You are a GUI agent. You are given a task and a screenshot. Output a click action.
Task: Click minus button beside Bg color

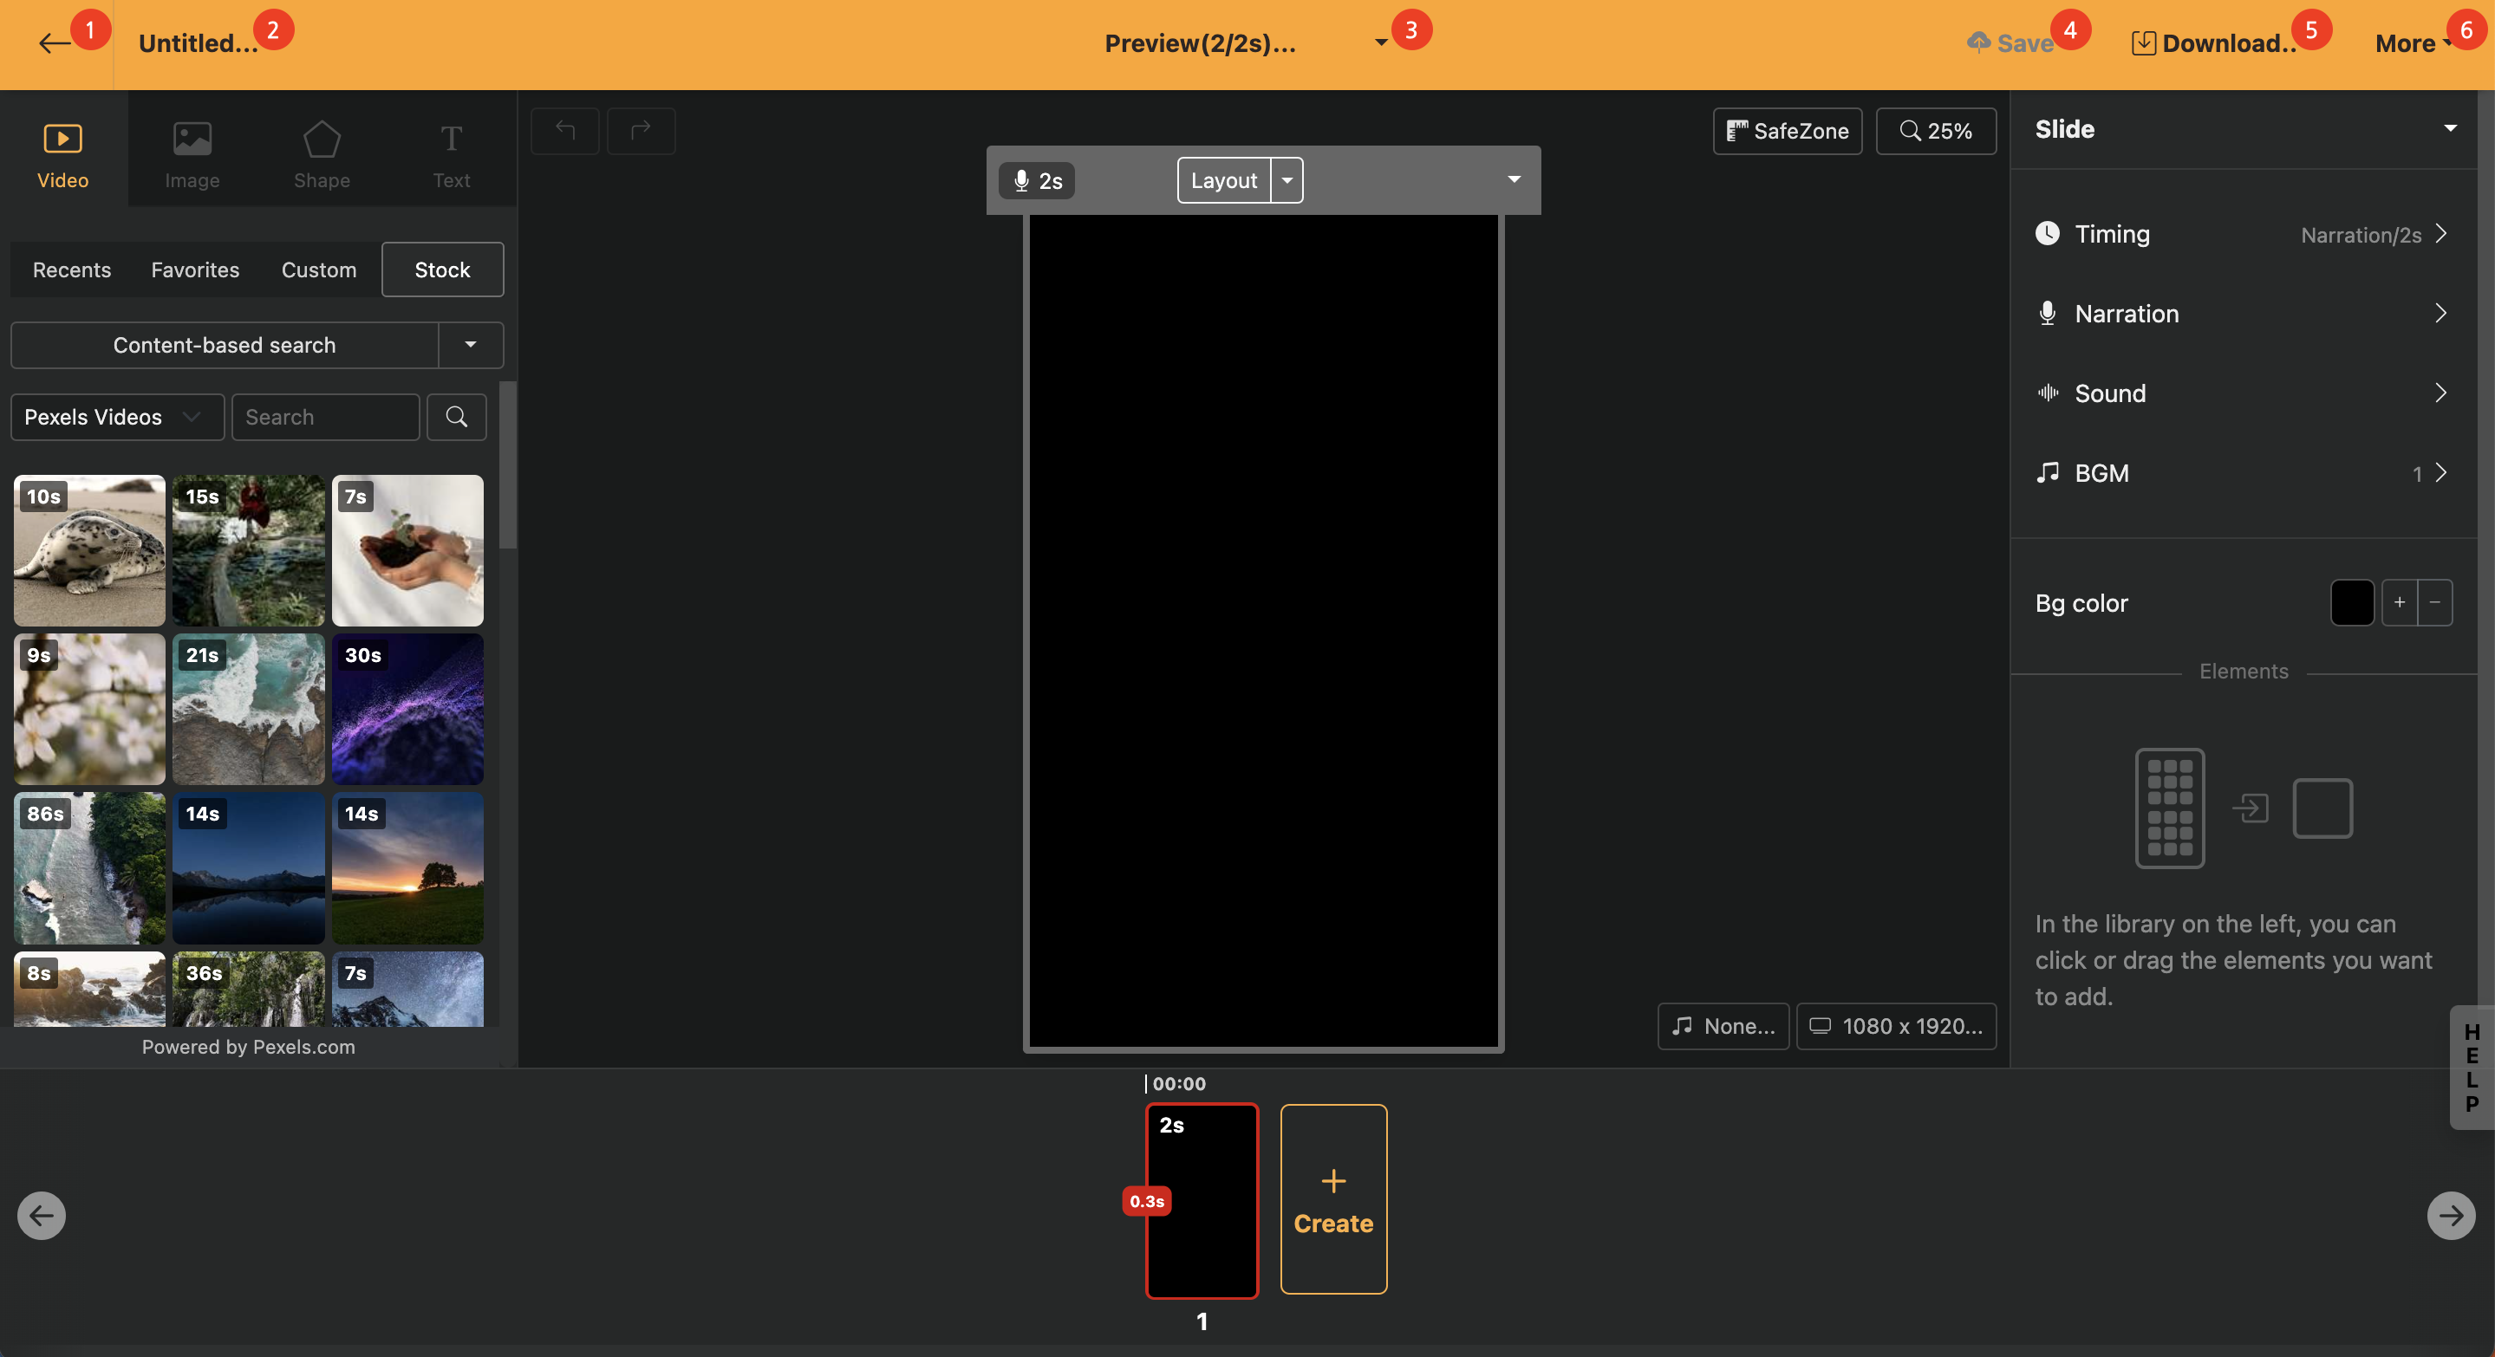click(2435, 603)
